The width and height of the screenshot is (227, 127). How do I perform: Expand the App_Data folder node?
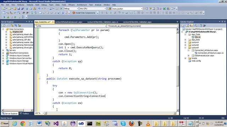(185, 40)
